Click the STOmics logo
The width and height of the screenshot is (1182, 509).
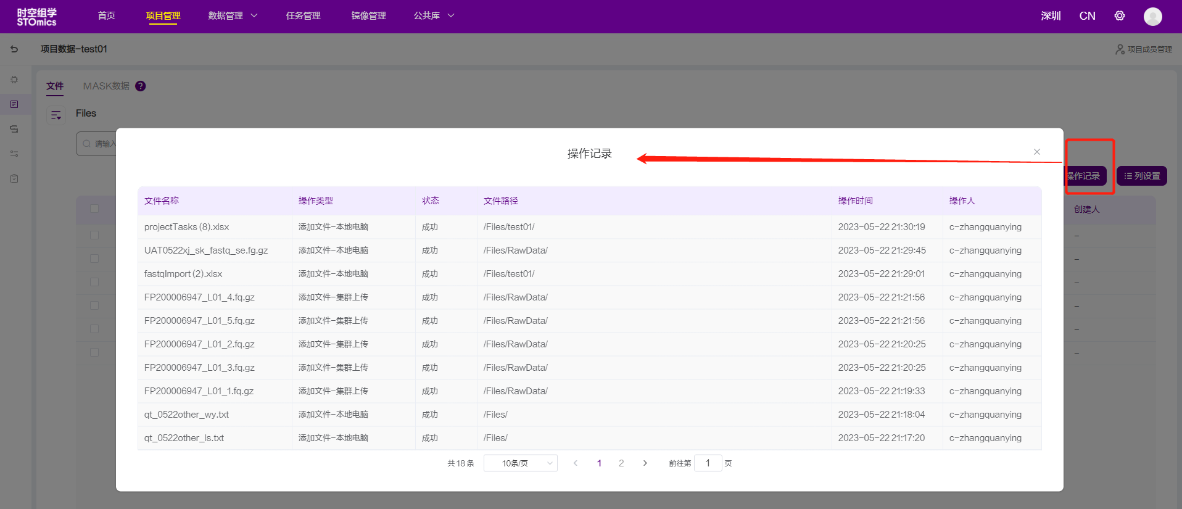click(x=36, y=17)
